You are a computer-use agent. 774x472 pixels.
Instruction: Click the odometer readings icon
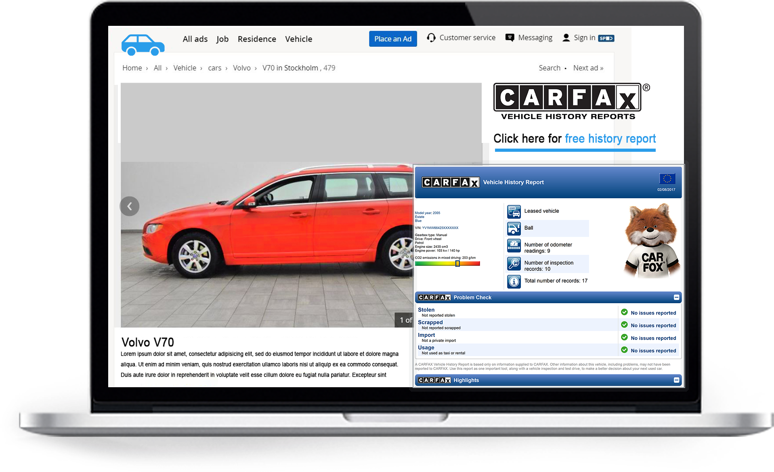(x=514, y=246)
